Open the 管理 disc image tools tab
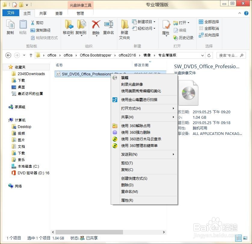 (x=80, y=13)
